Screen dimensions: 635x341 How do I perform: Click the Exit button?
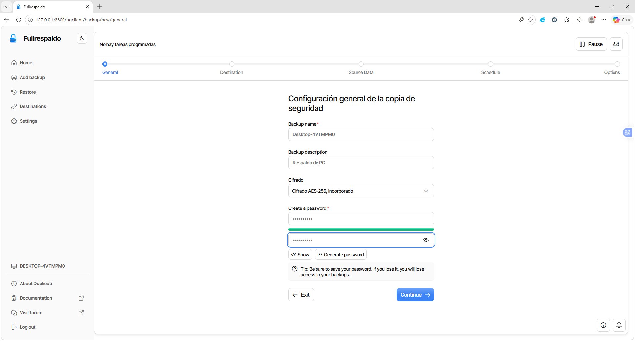[x=301, y=295]
